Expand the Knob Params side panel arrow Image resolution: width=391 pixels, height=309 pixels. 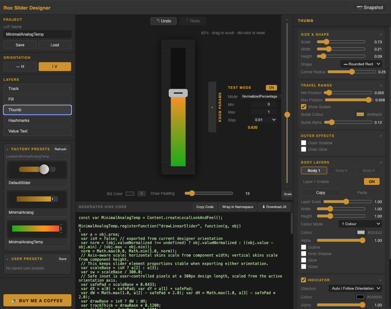(212, 107)
